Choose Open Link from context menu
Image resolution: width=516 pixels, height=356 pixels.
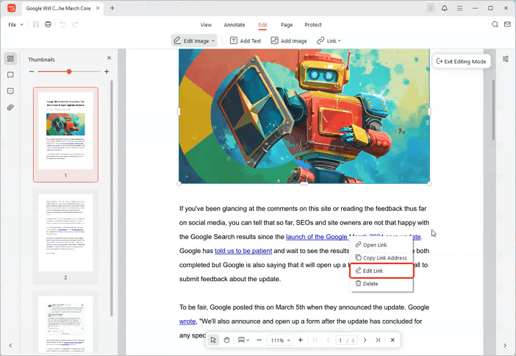coord(381,245)
